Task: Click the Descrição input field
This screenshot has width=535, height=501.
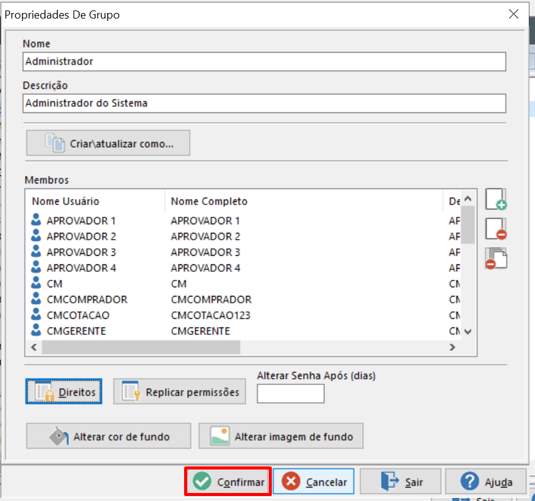Action: coord(264,103)
